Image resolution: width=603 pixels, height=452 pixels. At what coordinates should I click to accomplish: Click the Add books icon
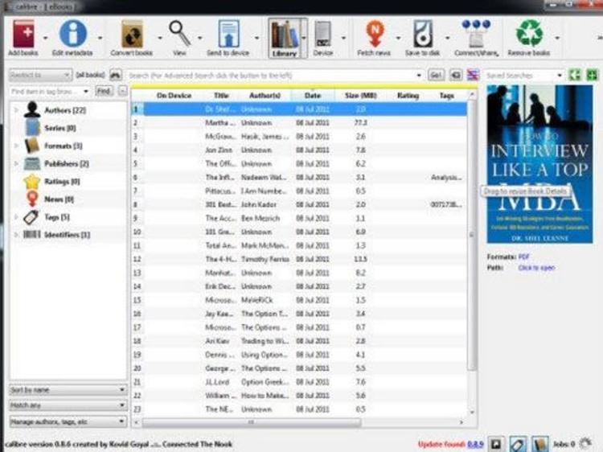pos(23,35)
